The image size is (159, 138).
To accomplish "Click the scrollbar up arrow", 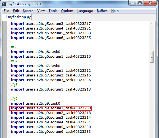I will point(152,24).
